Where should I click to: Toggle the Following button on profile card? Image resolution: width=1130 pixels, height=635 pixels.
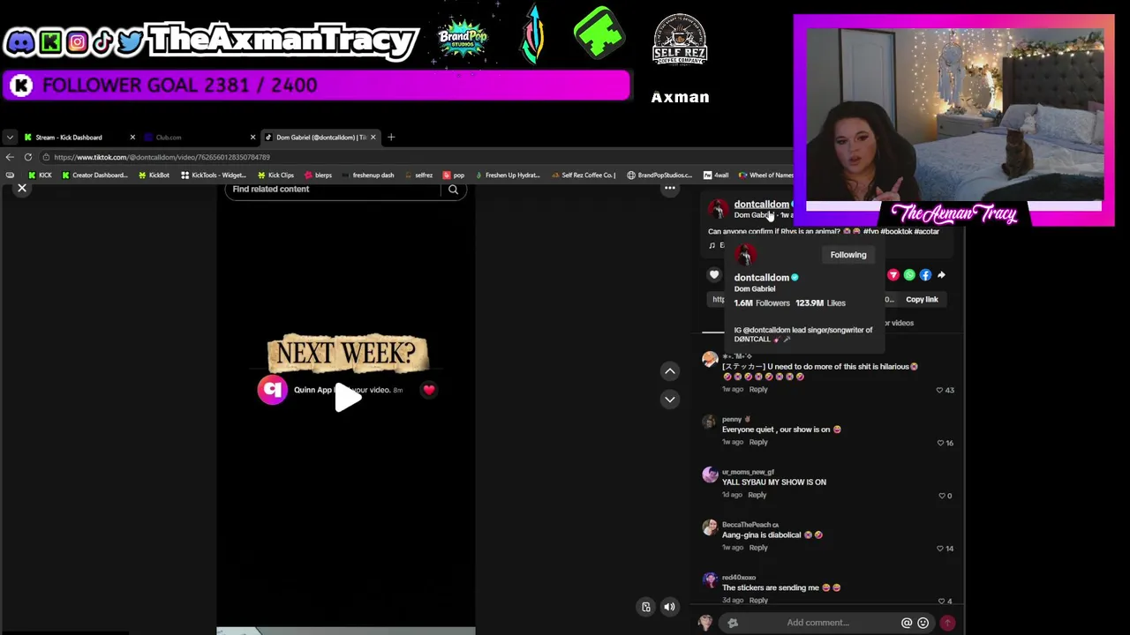[x=848, y=255]
